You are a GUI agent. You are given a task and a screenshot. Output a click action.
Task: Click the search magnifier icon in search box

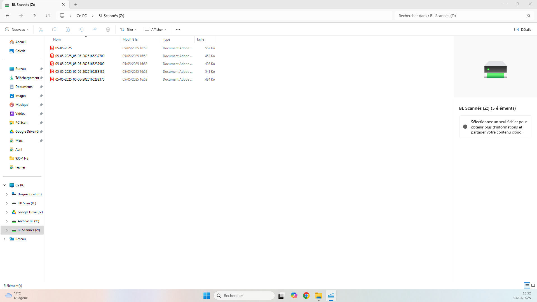click(529, 16)
